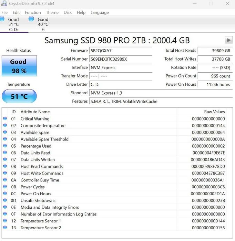Click the Standard field NVM Express 1.3
The image size is (235, 241).
point(161,93)
